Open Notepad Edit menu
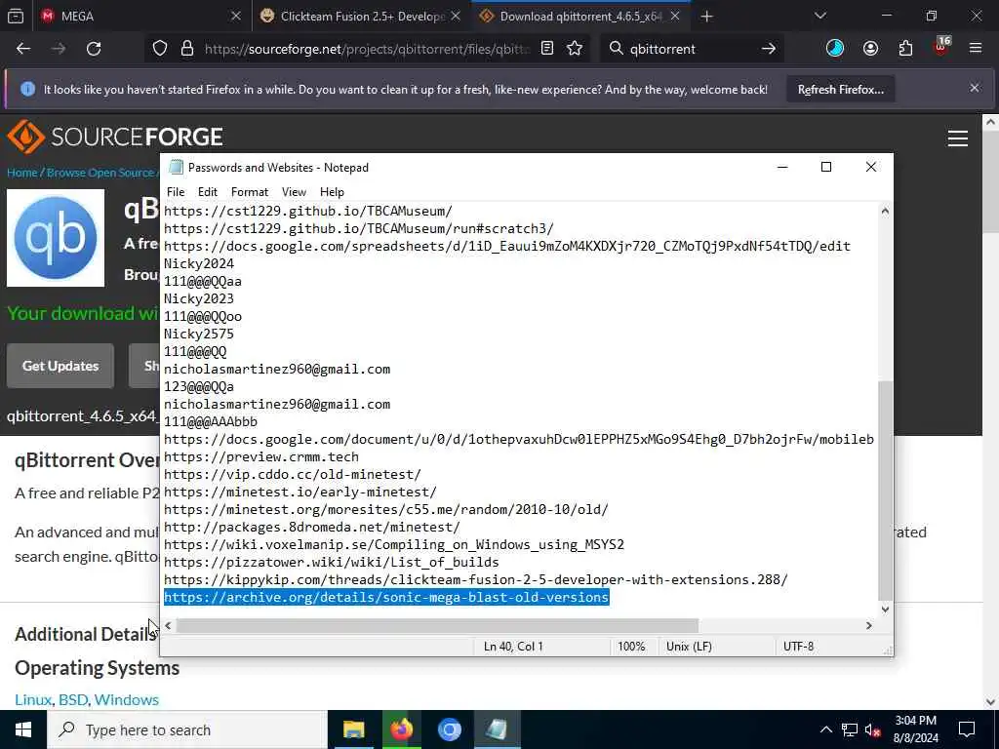 (207, 192)
